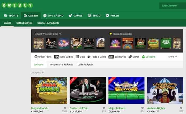Select the Jackpots filter tab
Screen dimensions: 186x114
[39, 64]
